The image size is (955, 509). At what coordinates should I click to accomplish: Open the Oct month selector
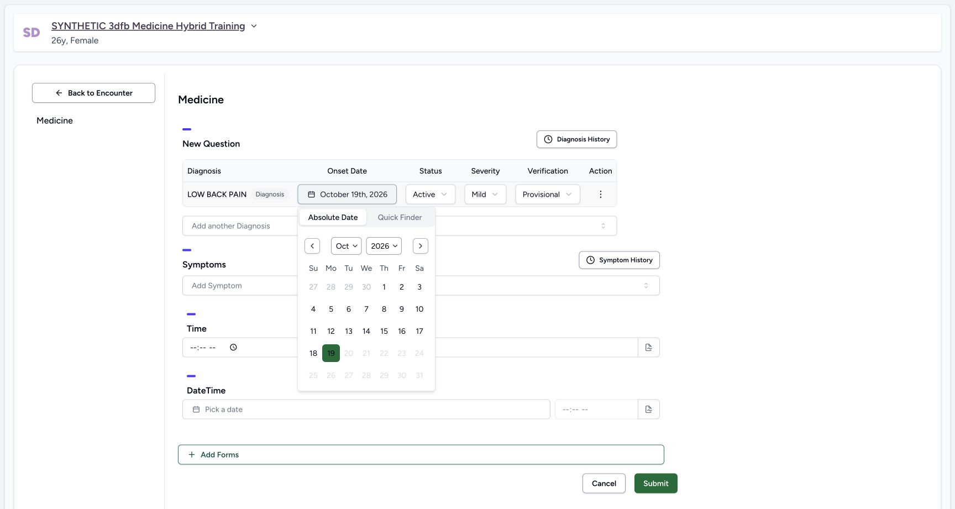coord(347,246)
